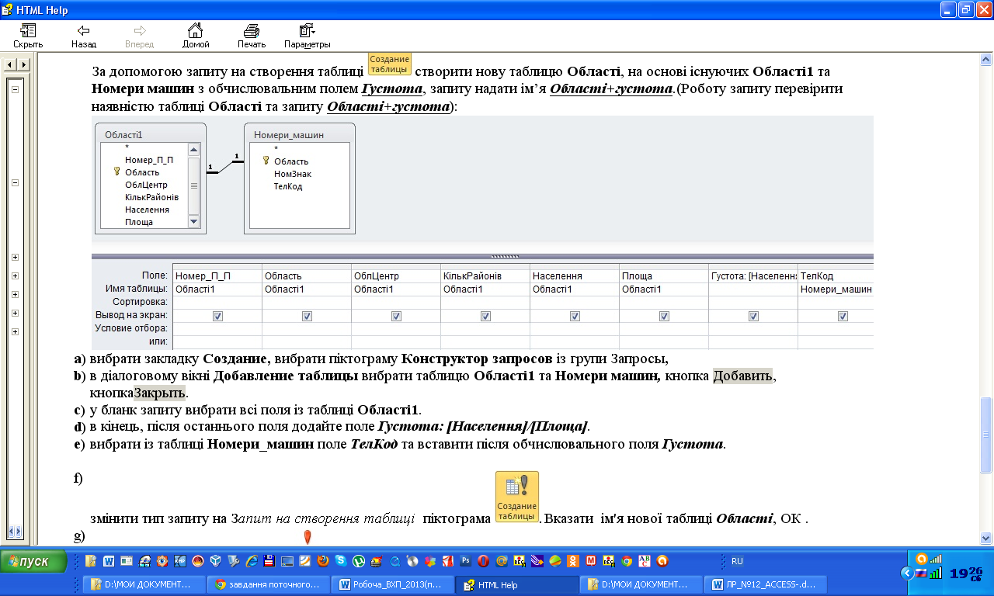Switch to завдання поточного Chrome taskbar window
The image size is (994, 596).
point(269,584)
